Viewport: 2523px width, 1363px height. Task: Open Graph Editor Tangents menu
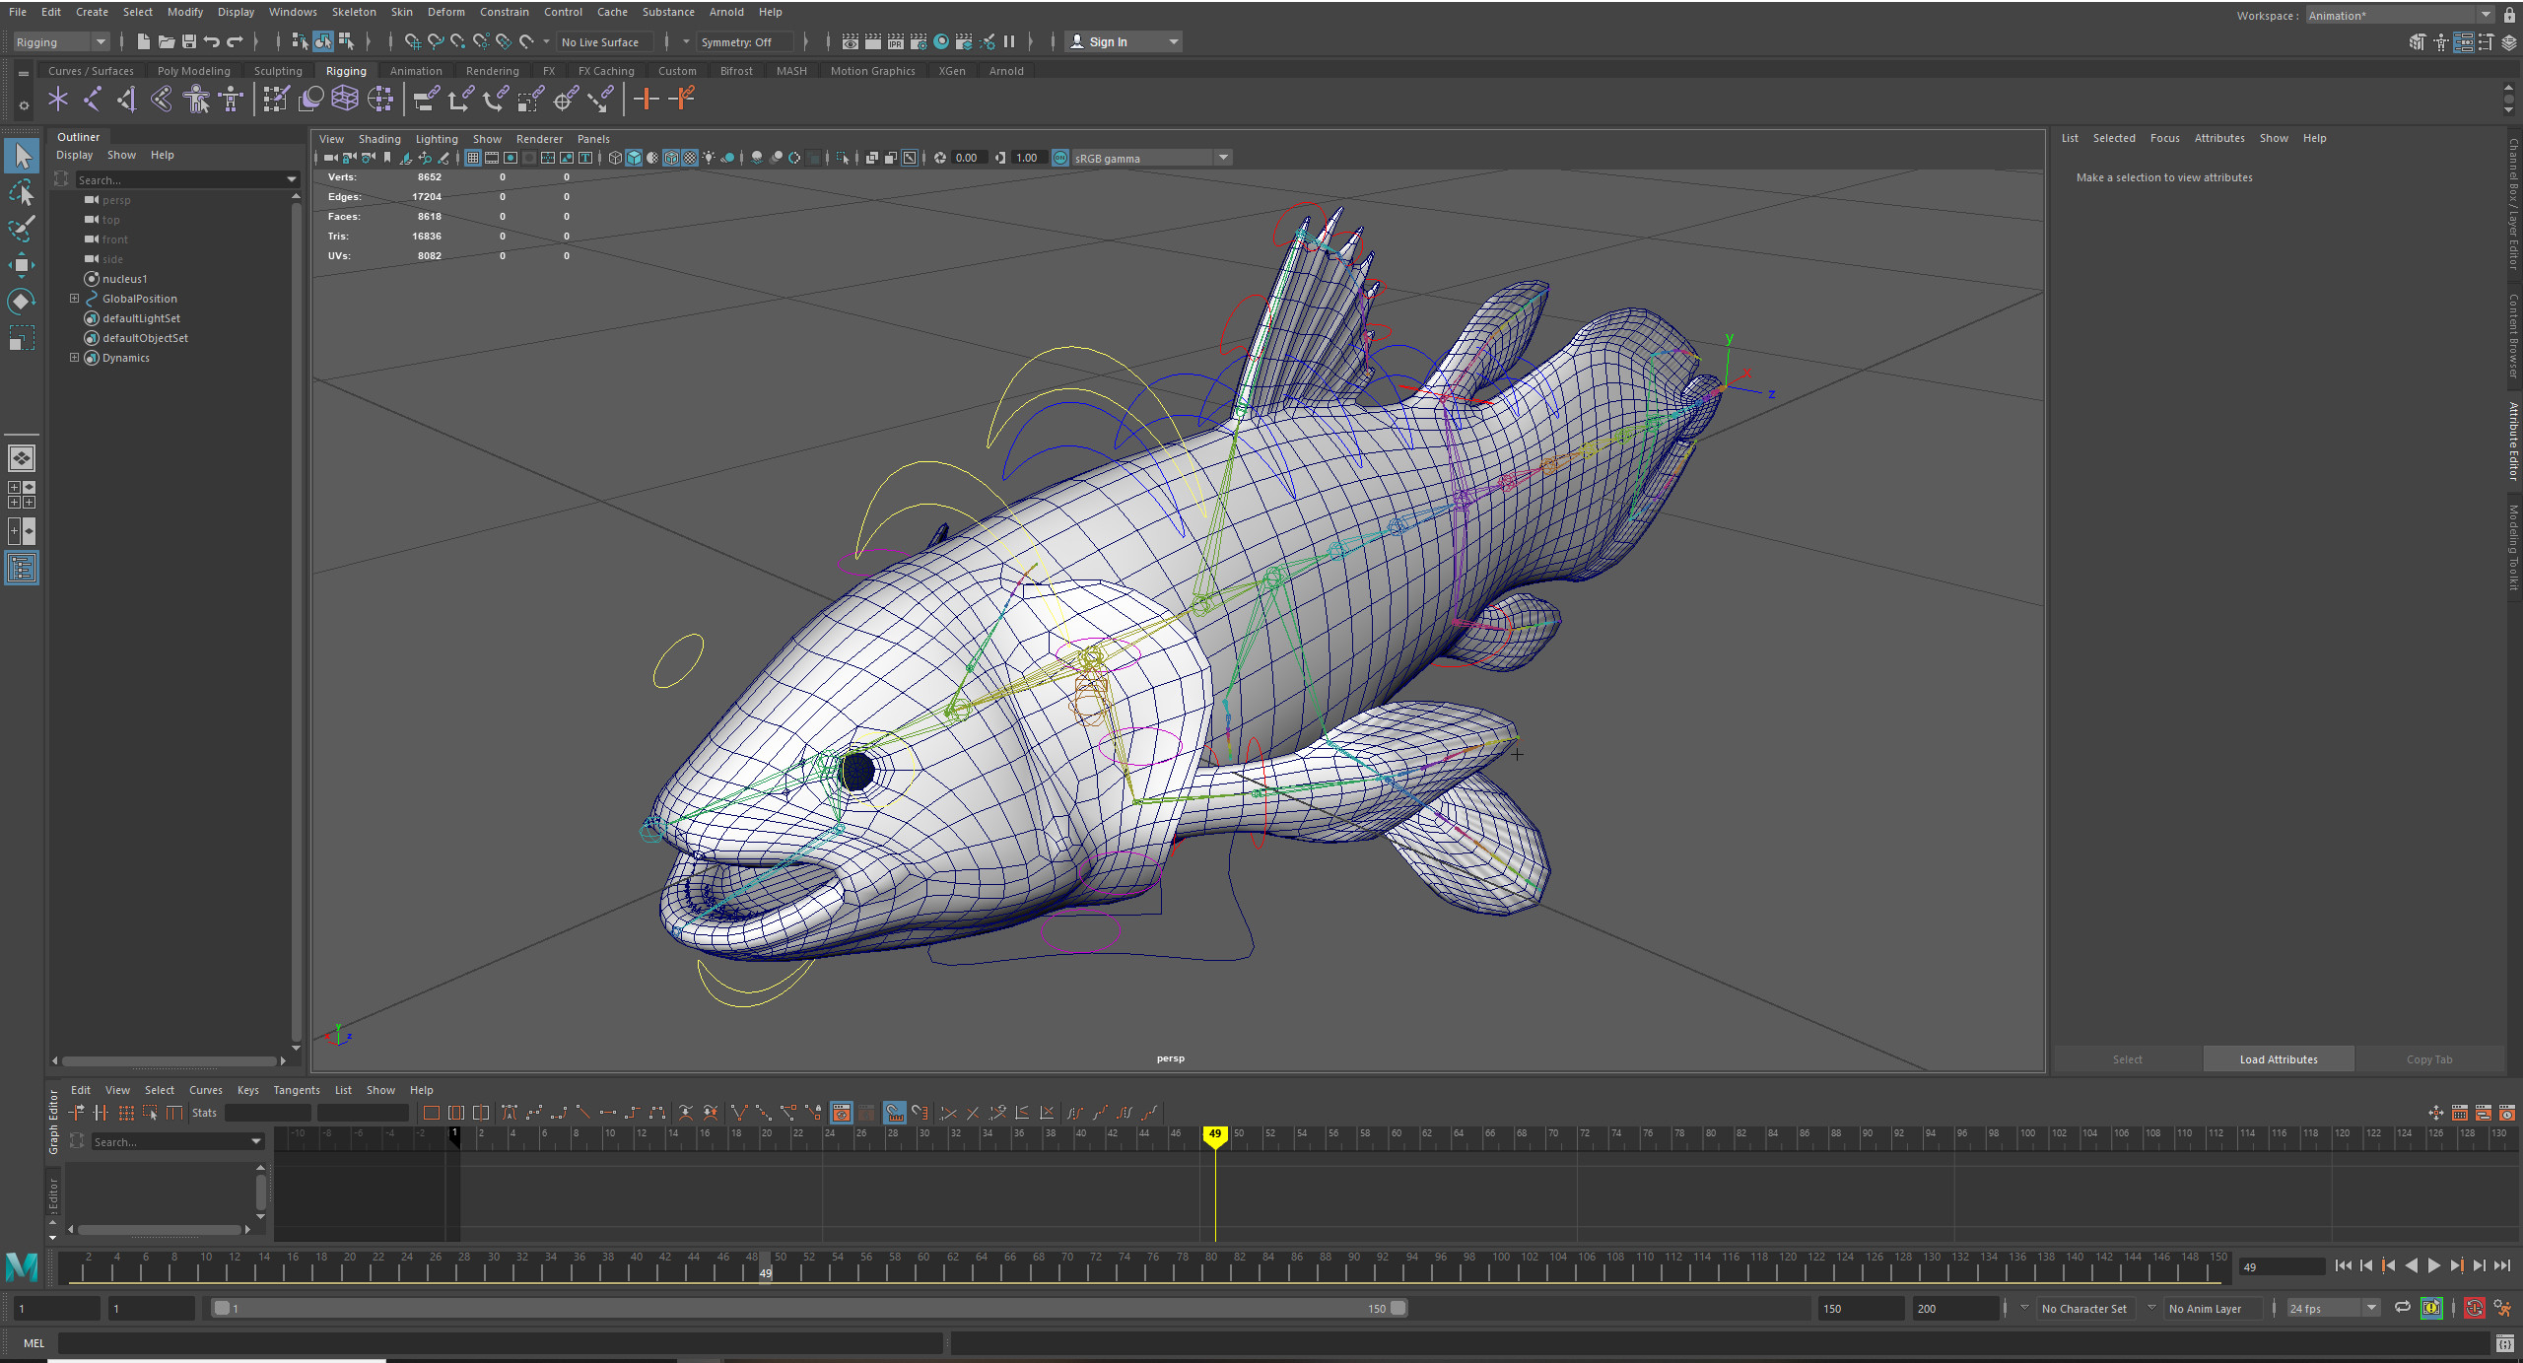(x=296, y=1090)
